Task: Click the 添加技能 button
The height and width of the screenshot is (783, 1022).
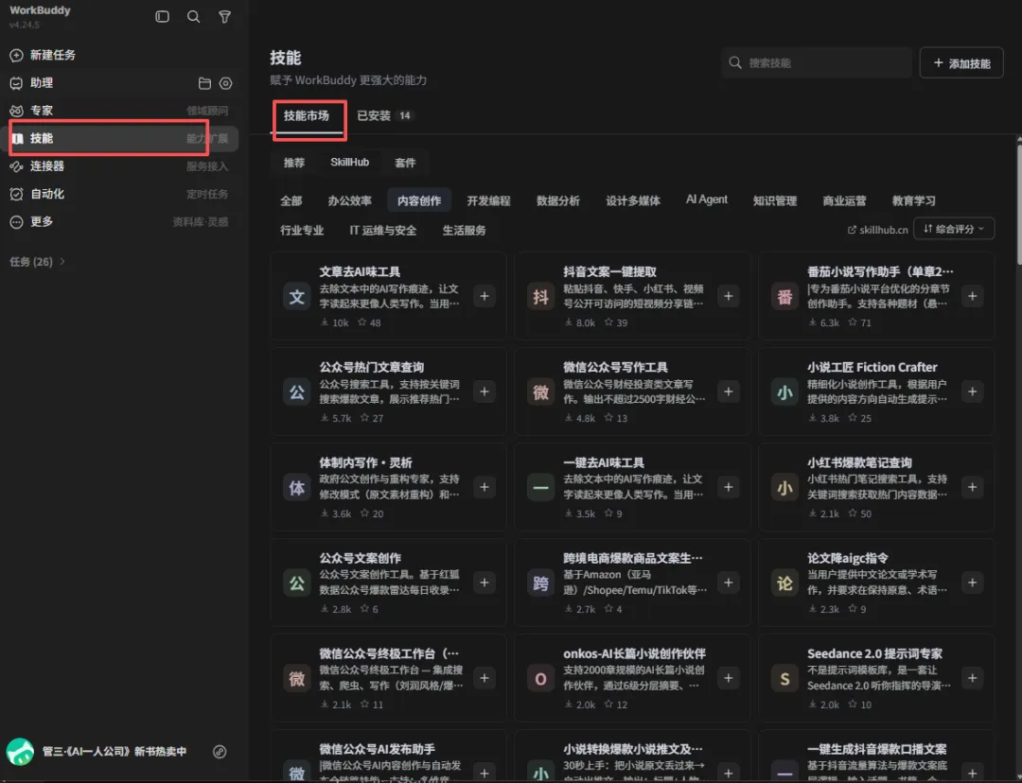Action: coord(961,62)
